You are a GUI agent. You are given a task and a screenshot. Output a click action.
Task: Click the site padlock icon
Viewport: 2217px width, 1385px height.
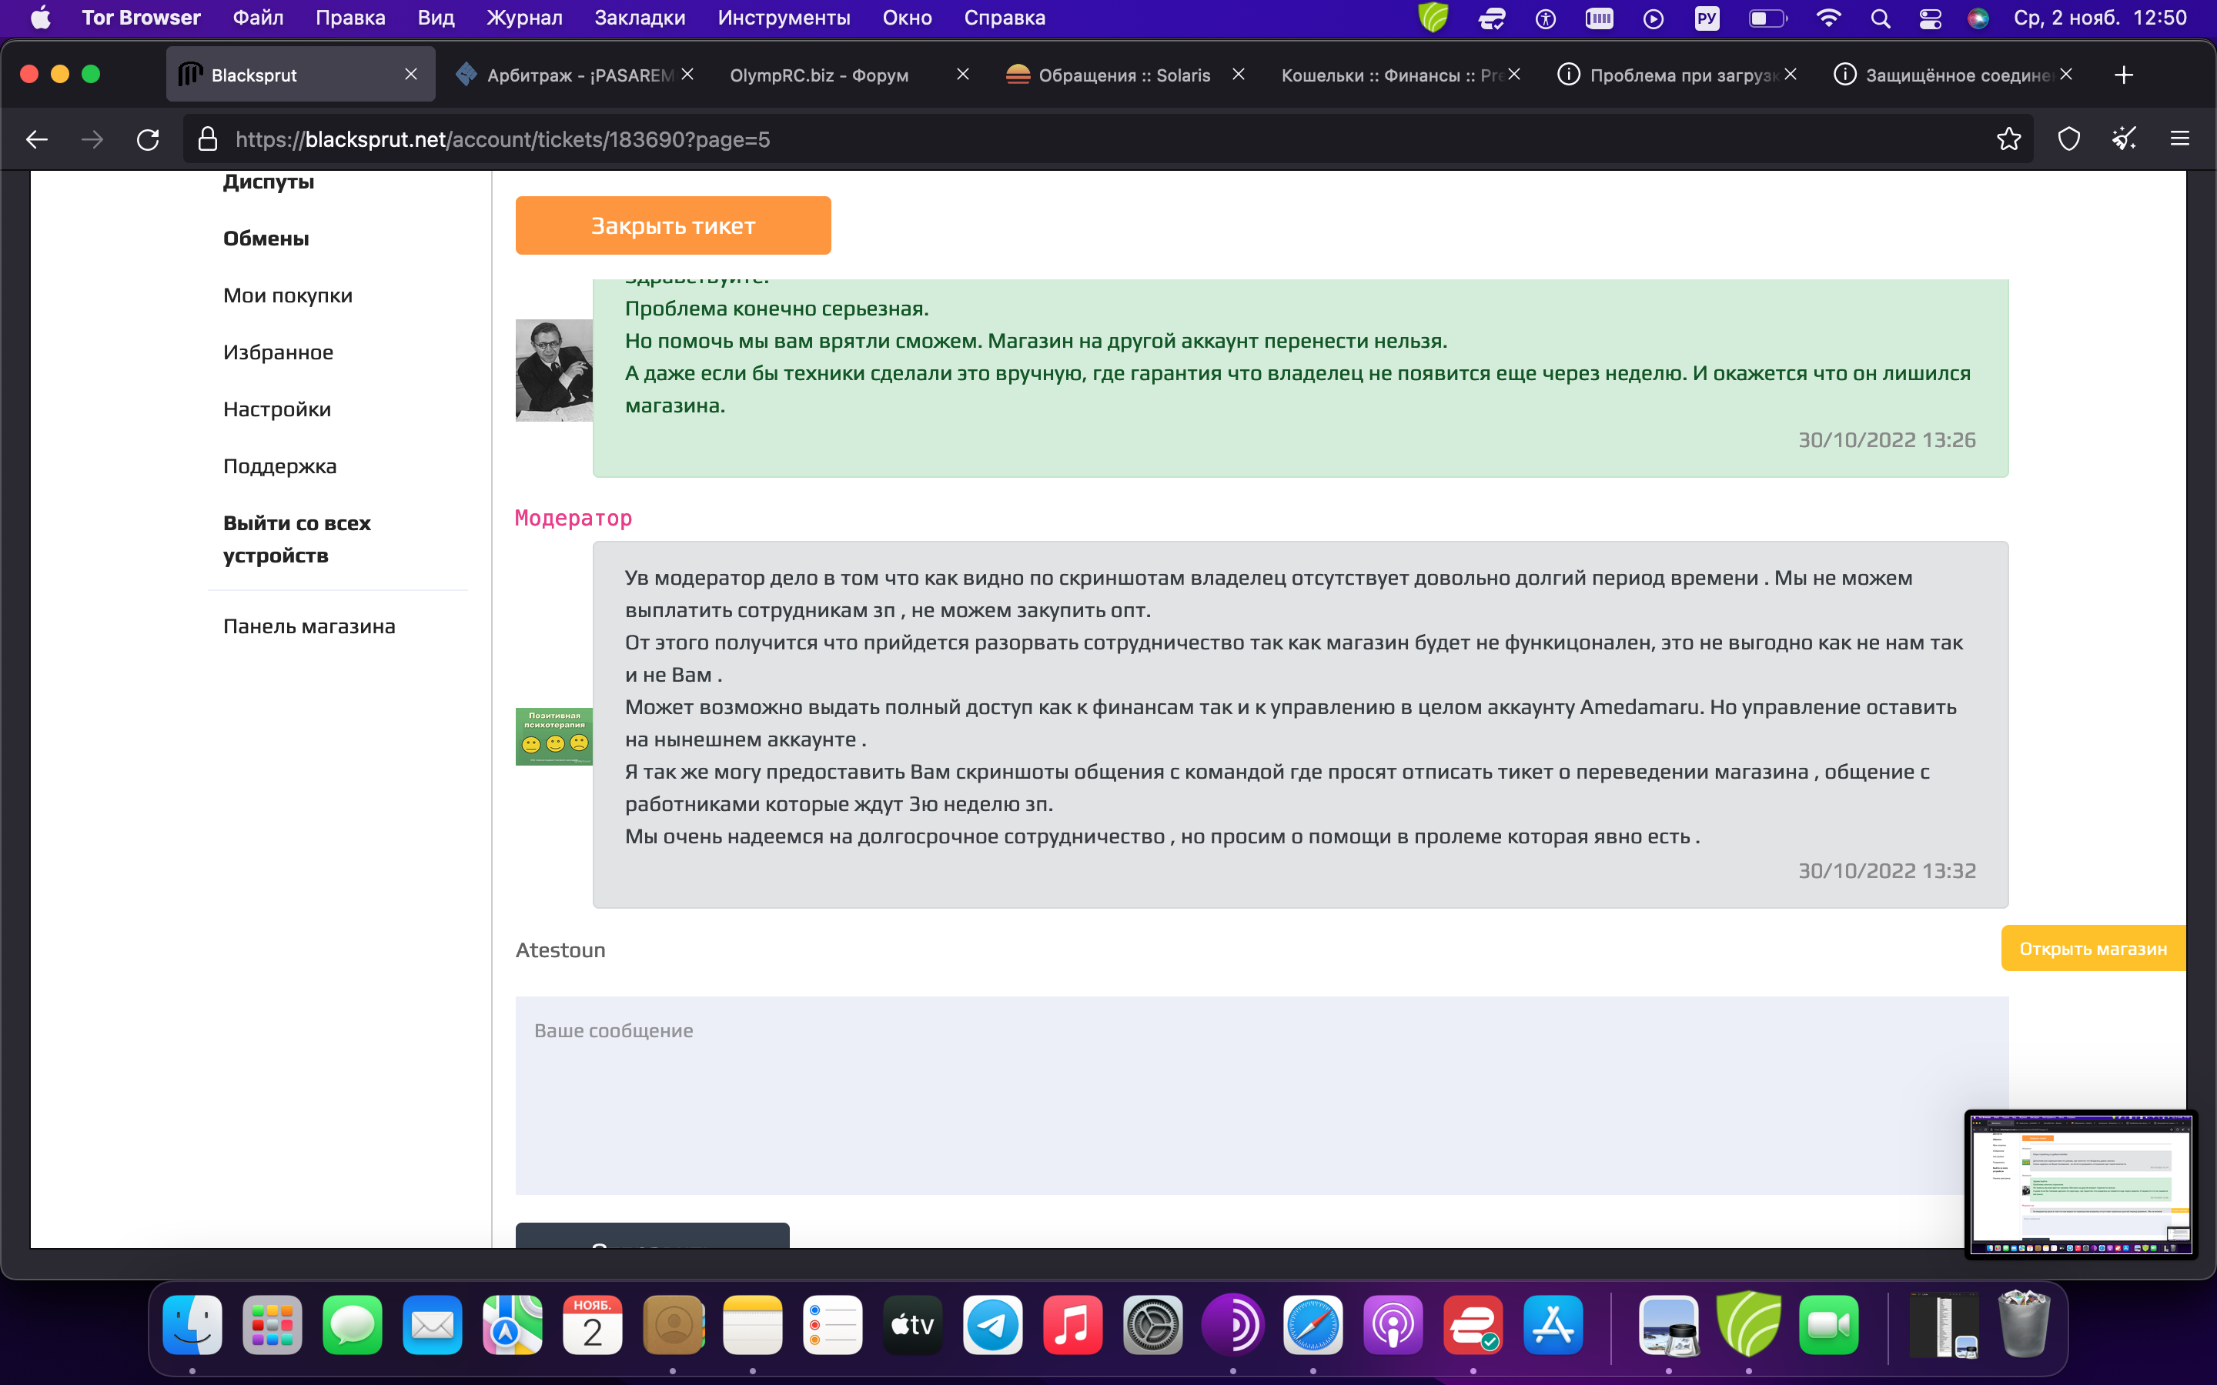208,139
